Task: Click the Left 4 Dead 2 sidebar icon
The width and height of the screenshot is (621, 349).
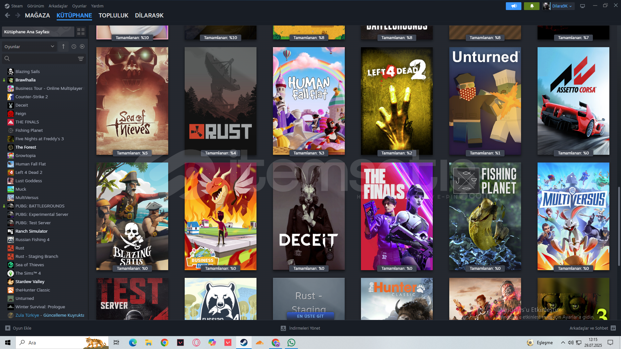Action: 11,172
